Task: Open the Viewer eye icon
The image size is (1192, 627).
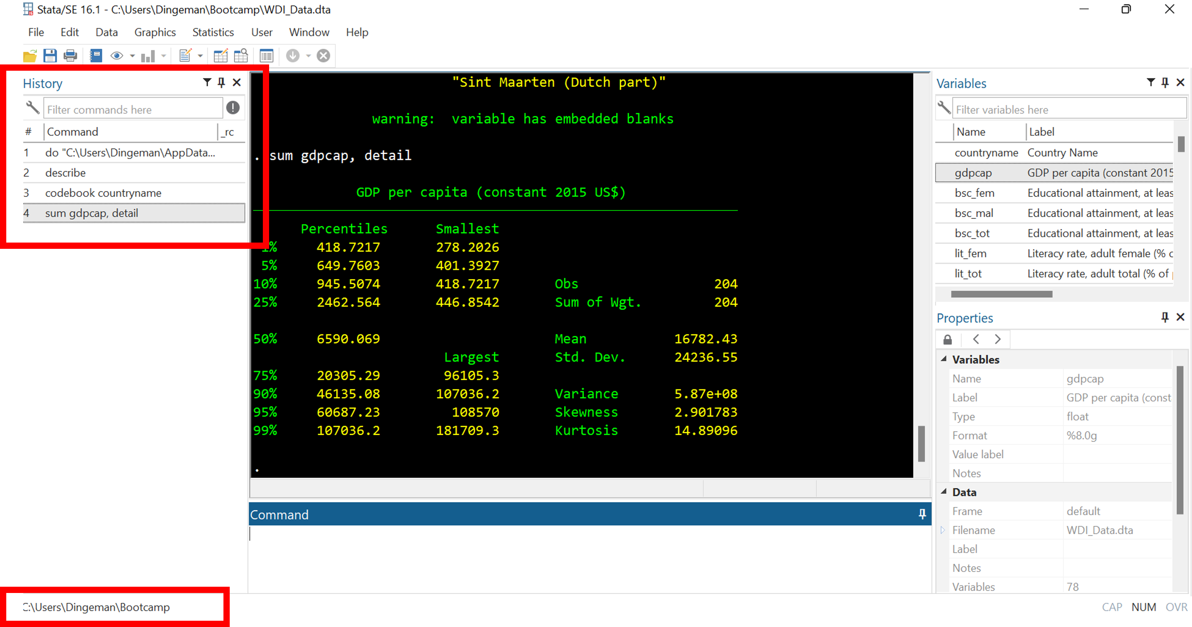Action: point(116,56)
